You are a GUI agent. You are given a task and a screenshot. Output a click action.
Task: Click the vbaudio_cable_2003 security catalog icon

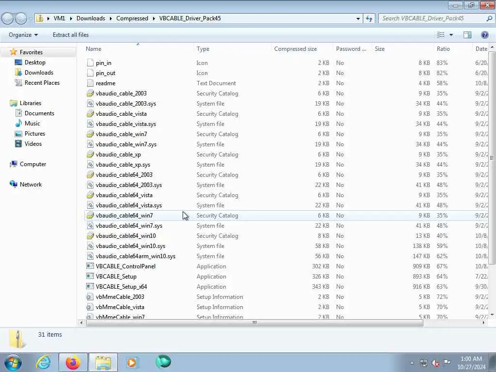tap(90, 93)
